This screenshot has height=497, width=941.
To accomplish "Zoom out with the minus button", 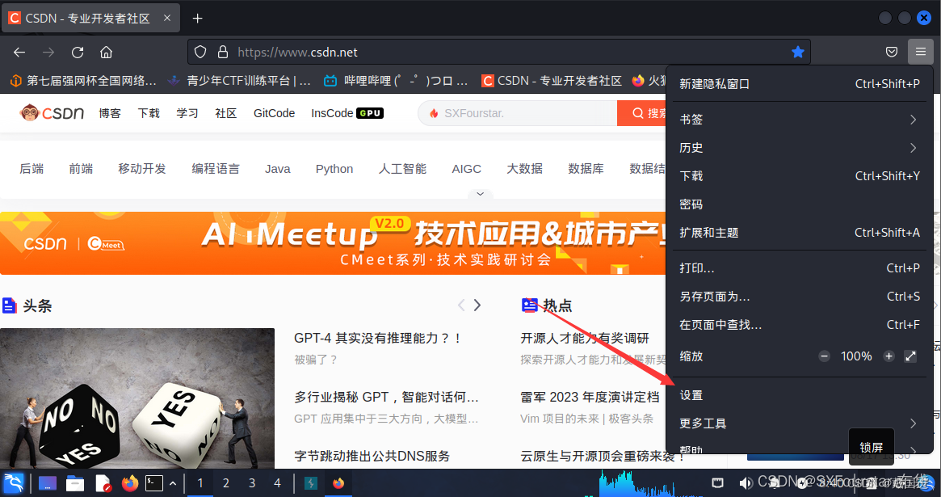I will click(824, 356).
